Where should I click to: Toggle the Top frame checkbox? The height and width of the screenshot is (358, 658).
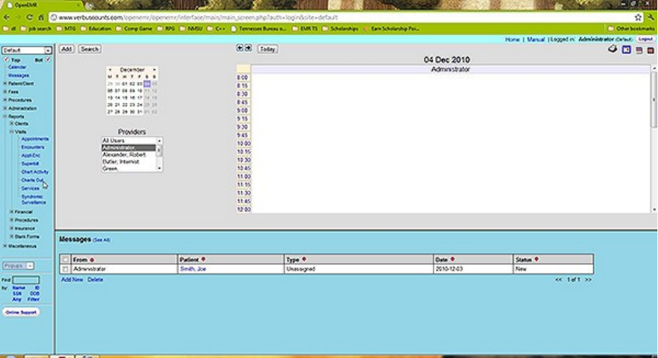click(6, 60)
